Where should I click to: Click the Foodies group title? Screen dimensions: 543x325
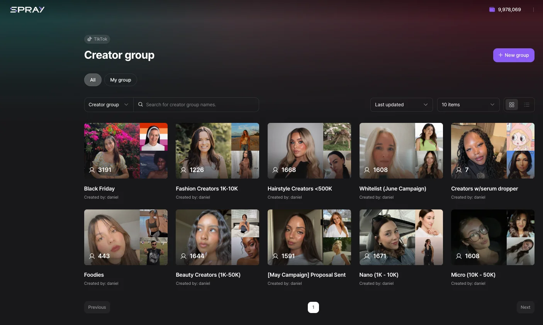[x=94, y=275]
